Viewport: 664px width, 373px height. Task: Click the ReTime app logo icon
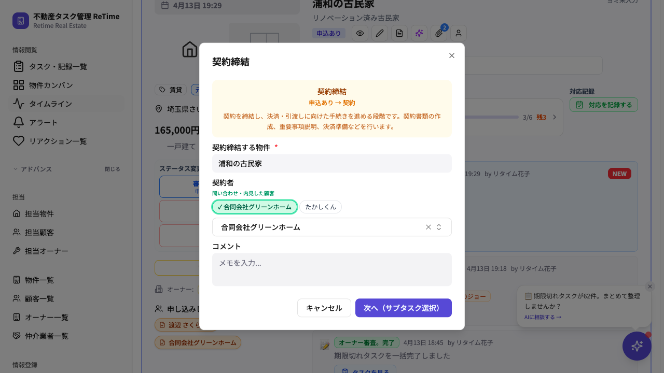click(x=21, y=21)
